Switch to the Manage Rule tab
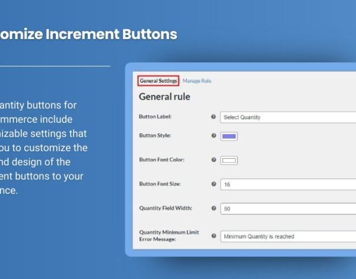The height and width of the screenshot is (279, 356). click(197, 81)
